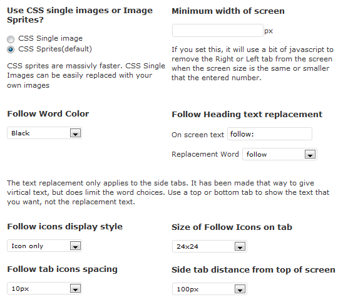Click the arrow button beside Replacement Word follow
This screenshot has width=343, height=297.
click(x=310, y=154)
